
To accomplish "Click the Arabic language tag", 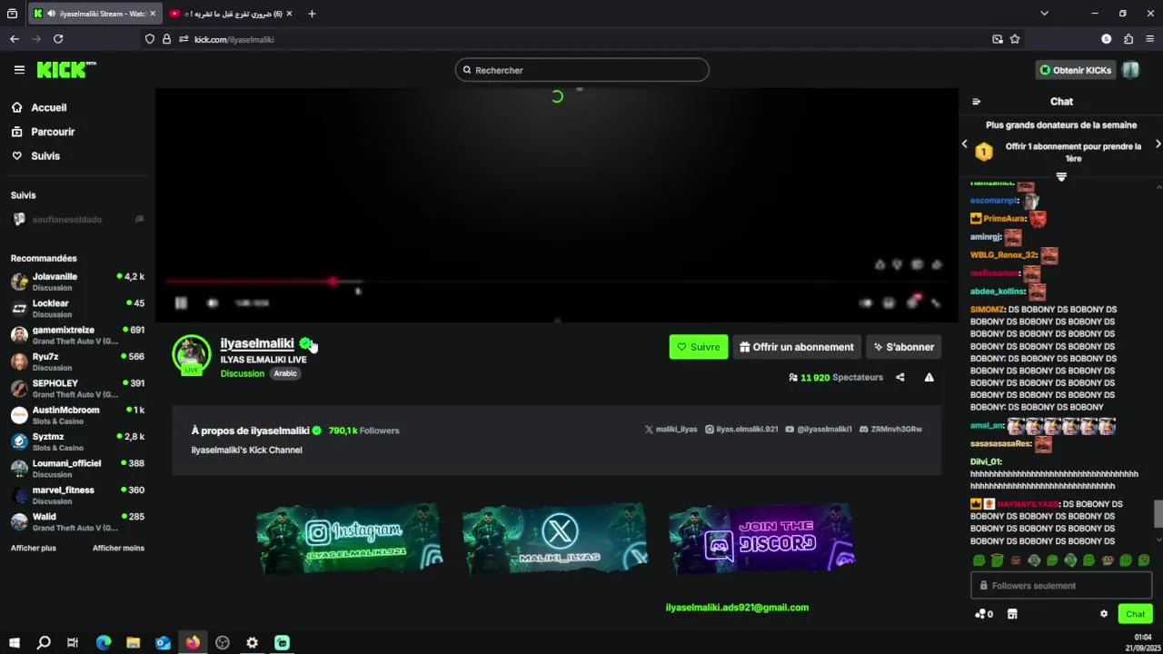I will [x=285, y=373].
